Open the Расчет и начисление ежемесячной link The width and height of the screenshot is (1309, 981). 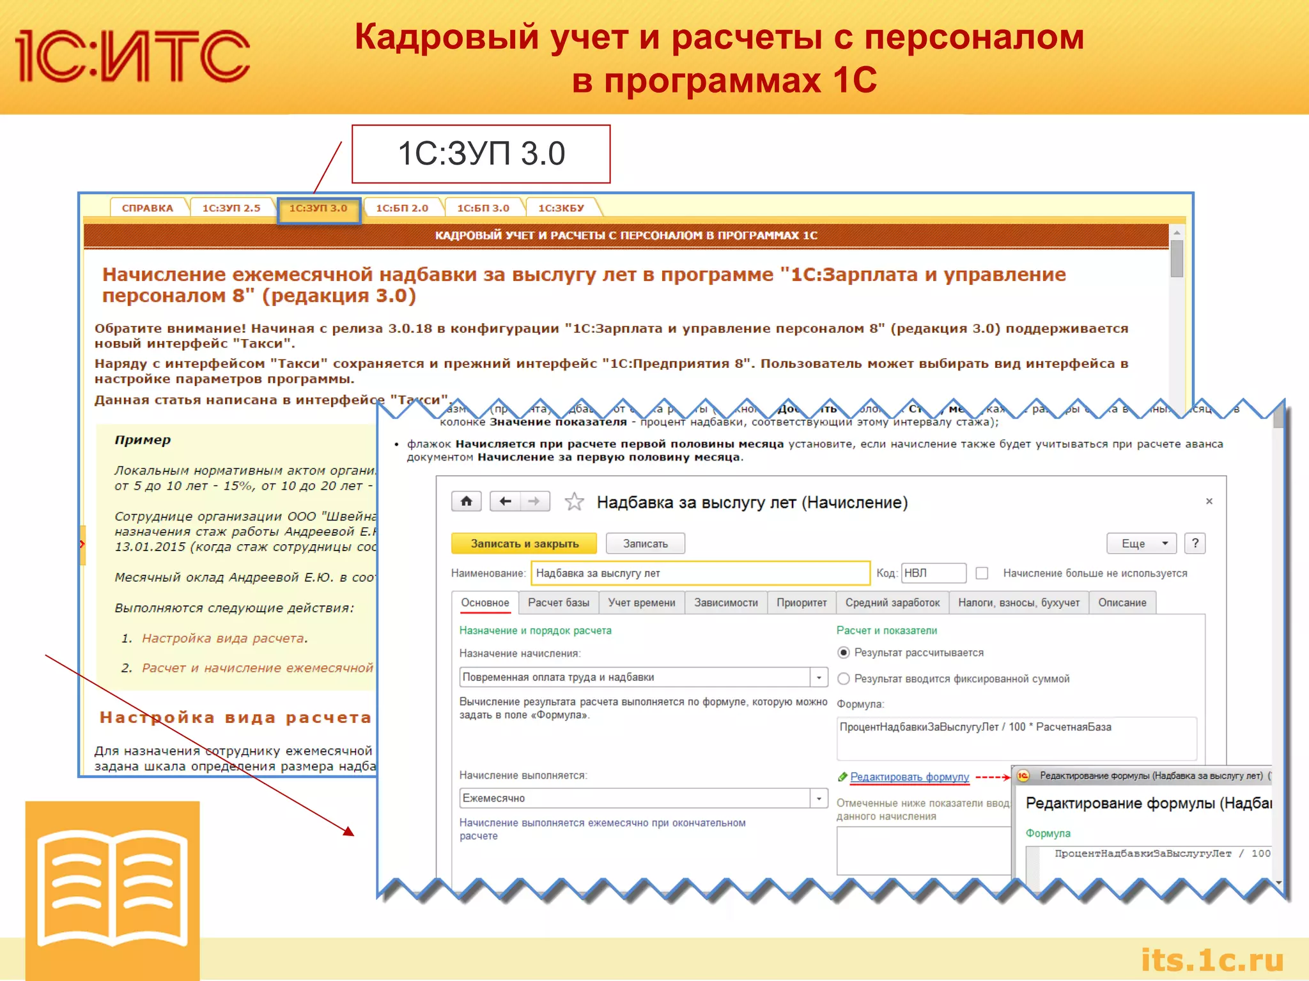258,668
